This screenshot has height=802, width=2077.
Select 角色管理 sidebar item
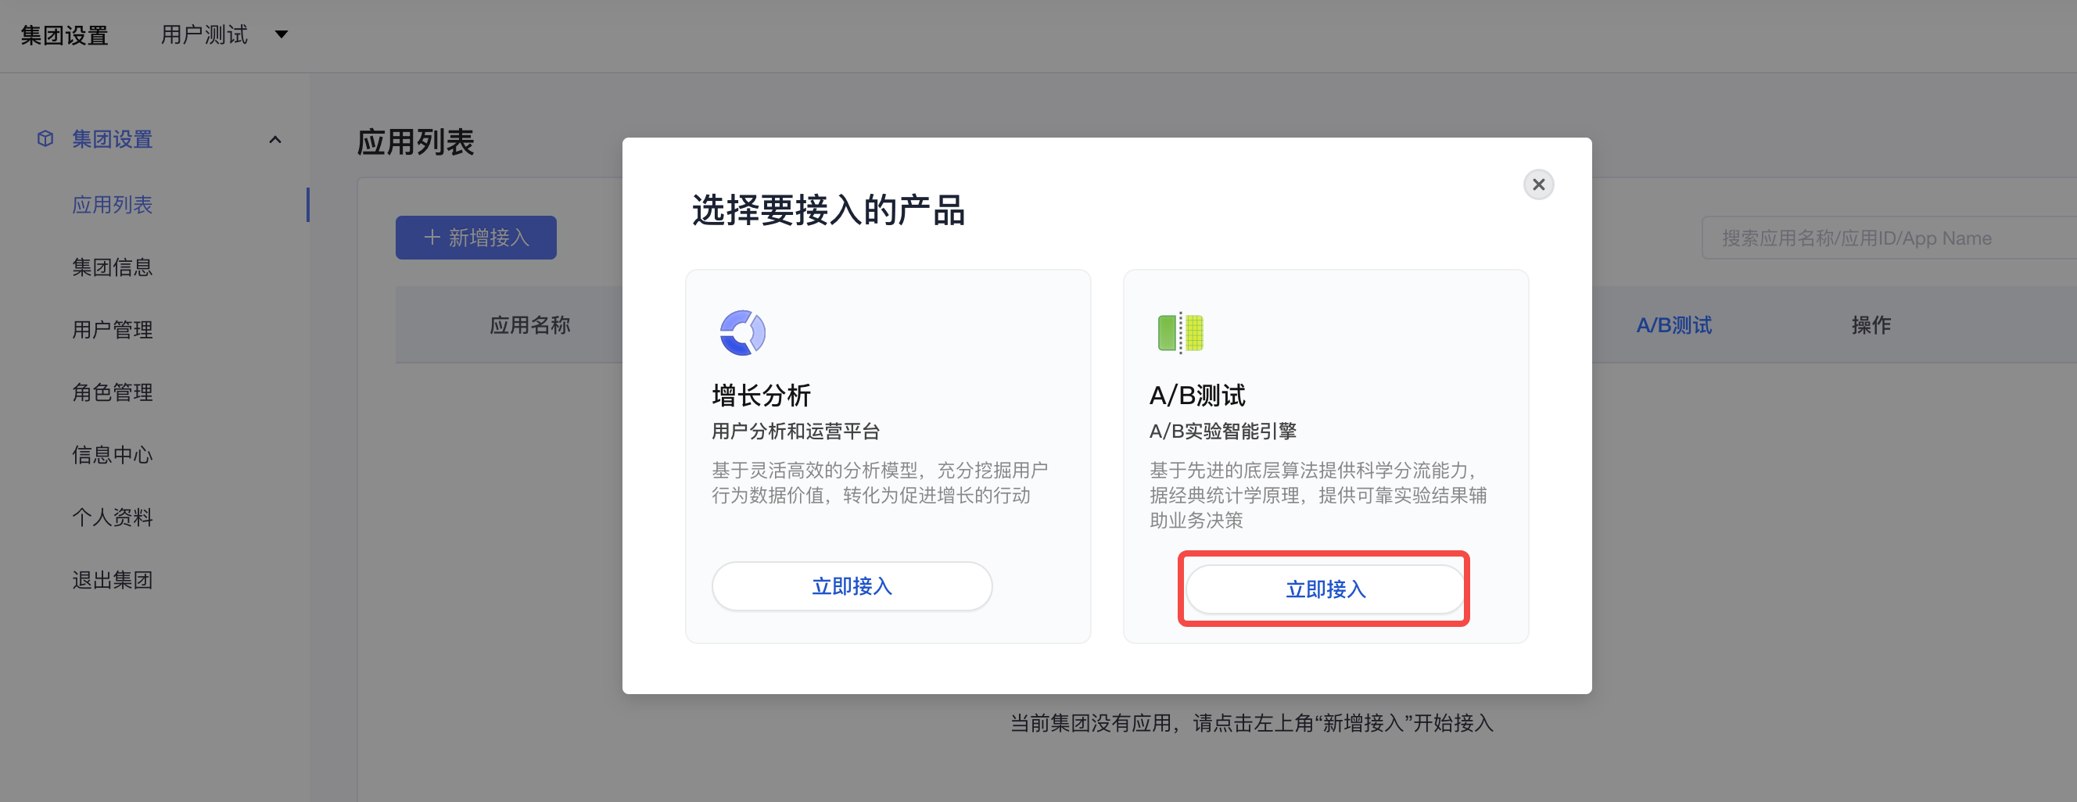(112, 392)
